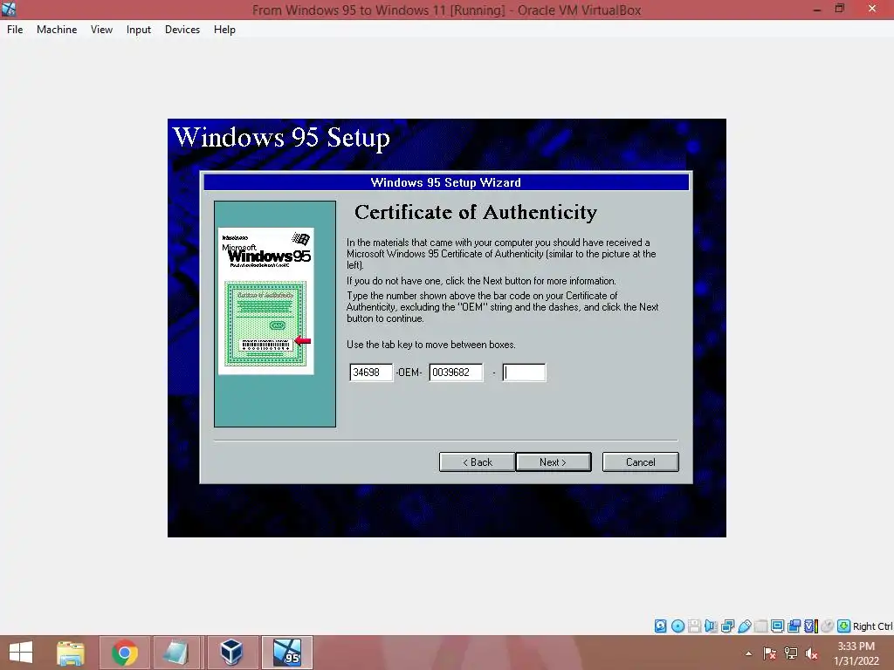
Task: Click the second key box containing 0039682
Action: point(456,372)
